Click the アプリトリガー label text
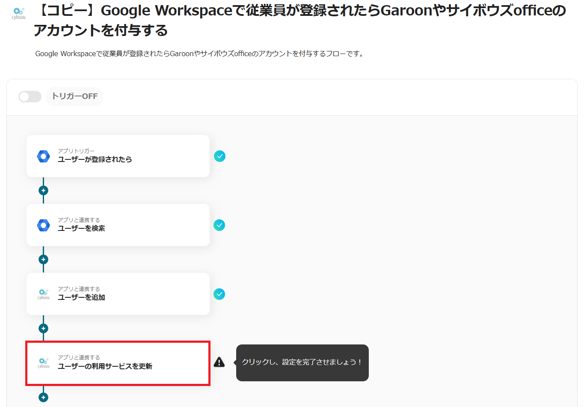 76,151
